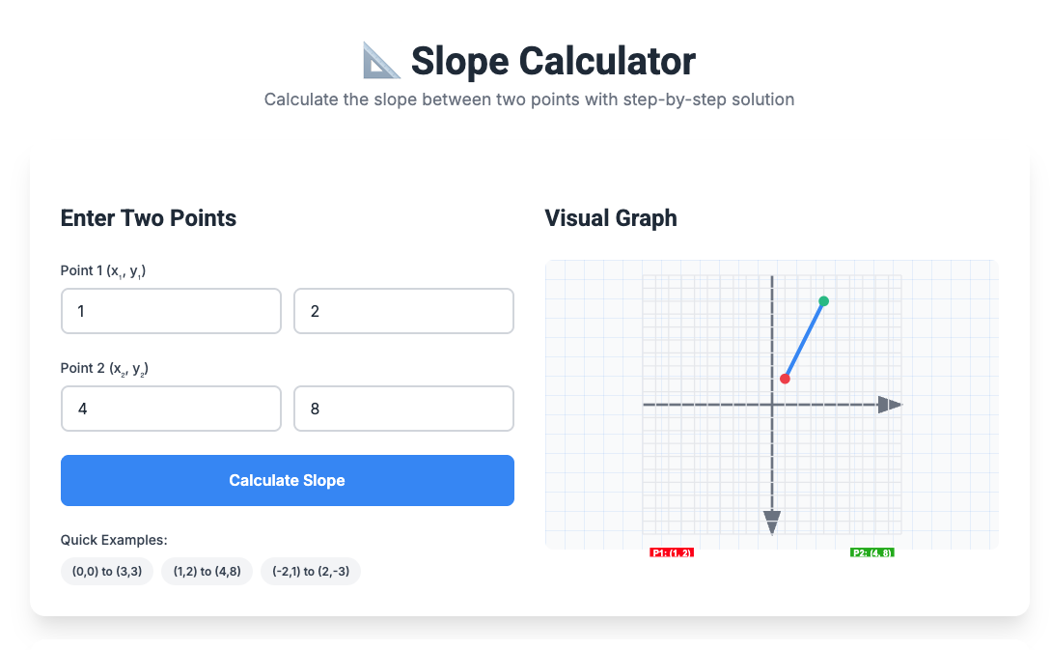Click the y1 input containing 2
Image resolution: width=1051 pixels, height=650 pixels.
(403, 310)
